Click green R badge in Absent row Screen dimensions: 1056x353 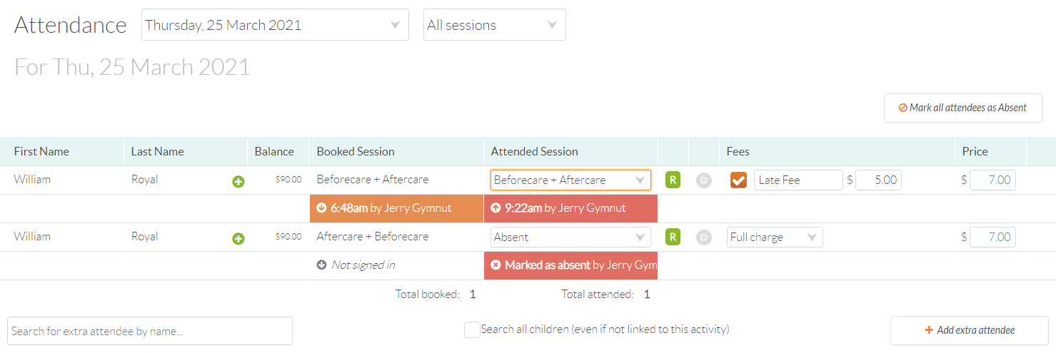point(673,237)
